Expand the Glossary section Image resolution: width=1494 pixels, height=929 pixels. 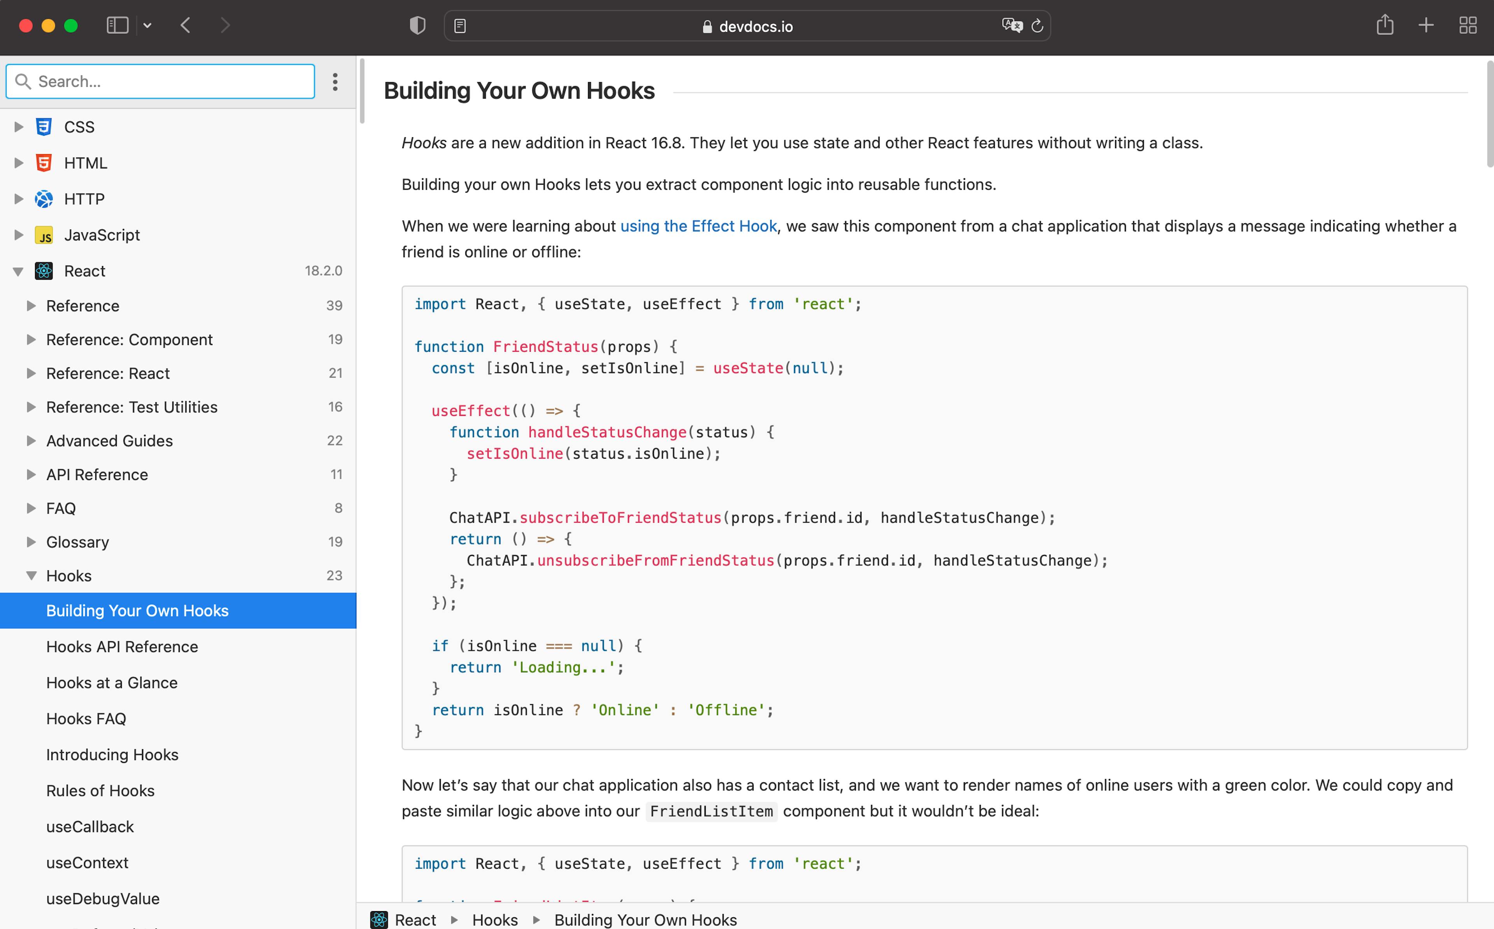tap(31, 542)
